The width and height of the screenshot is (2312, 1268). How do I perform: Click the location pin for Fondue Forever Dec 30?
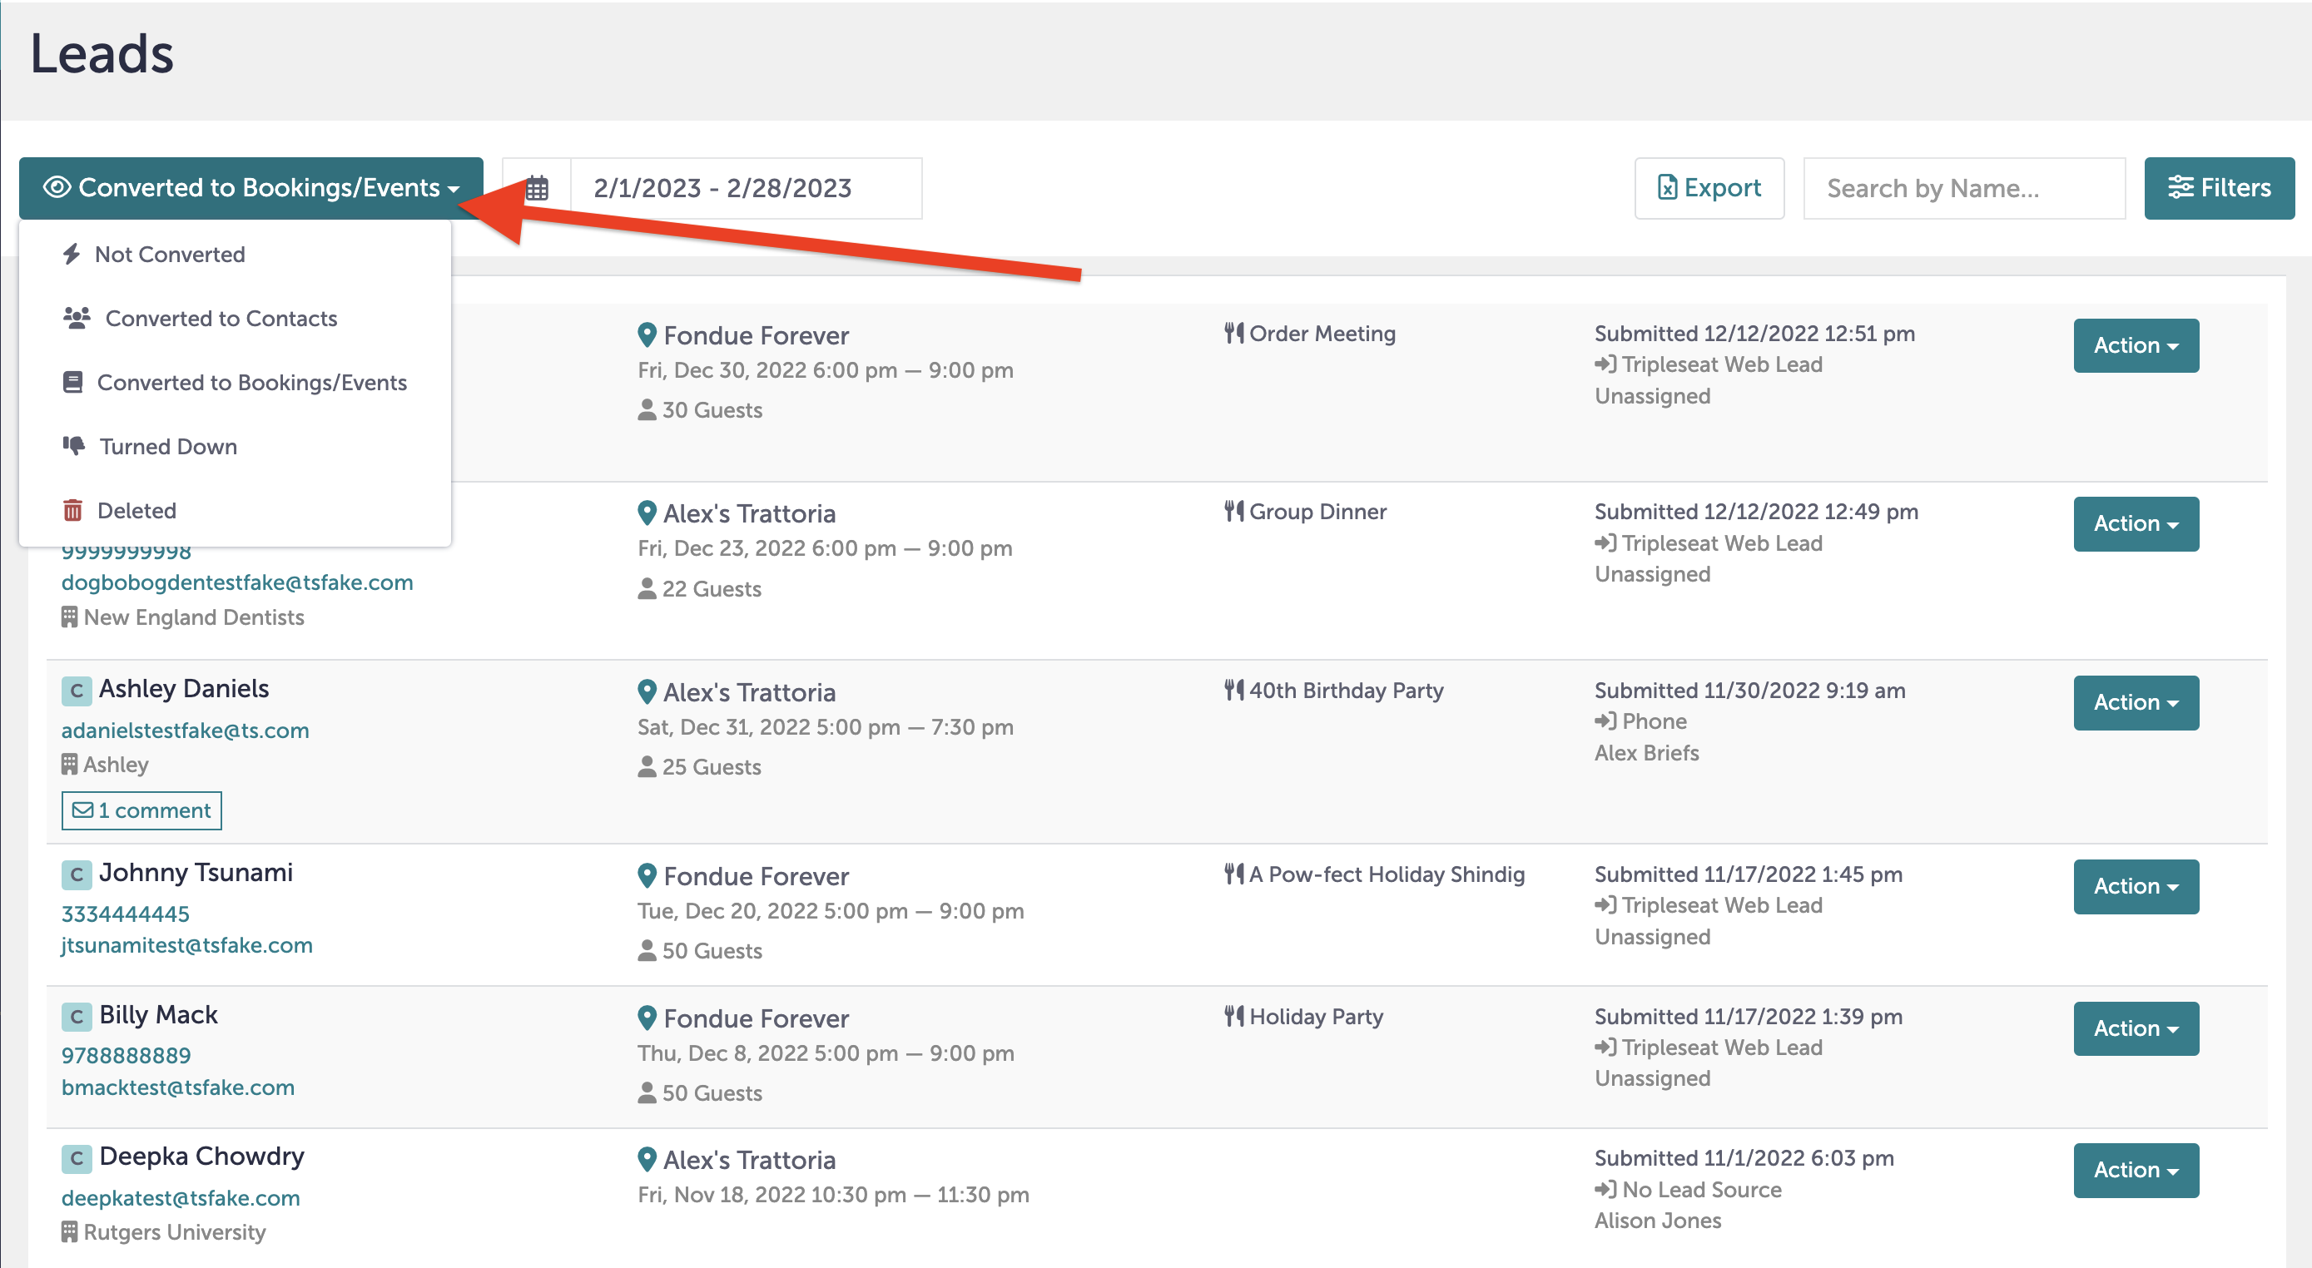[647, 334]
